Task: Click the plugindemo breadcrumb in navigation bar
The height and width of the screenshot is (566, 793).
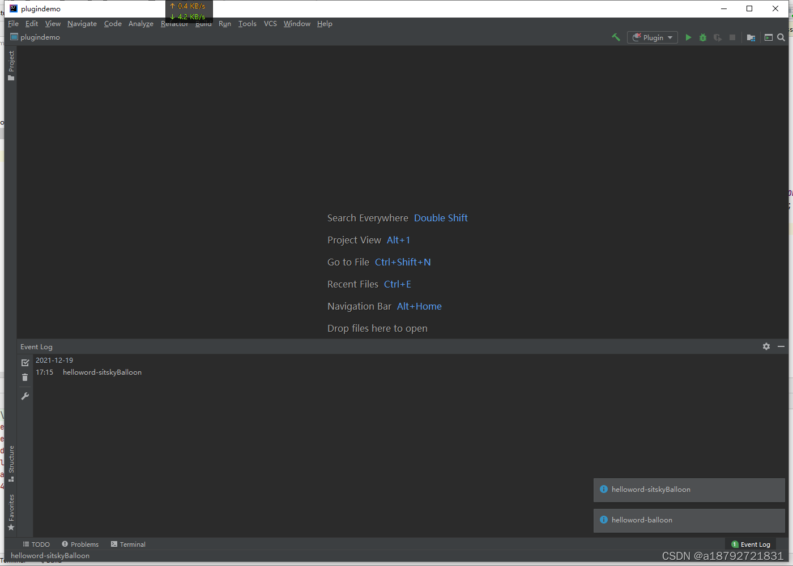Action: coord(35,37)
